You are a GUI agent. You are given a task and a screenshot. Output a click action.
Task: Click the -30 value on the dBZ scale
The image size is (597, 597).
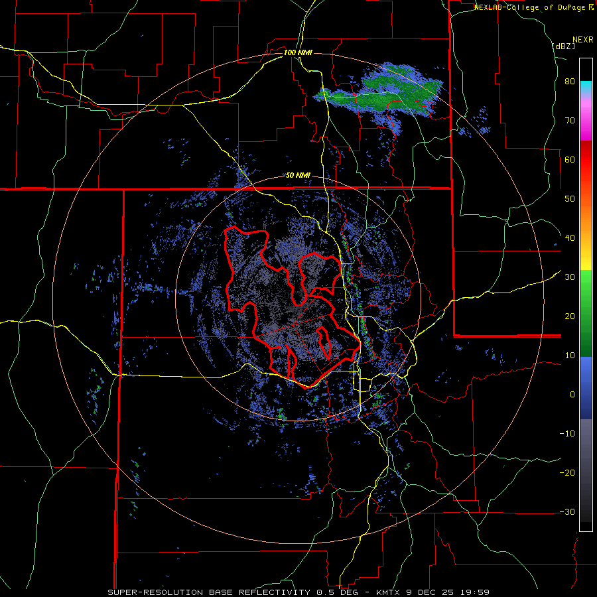click(567, 512)
